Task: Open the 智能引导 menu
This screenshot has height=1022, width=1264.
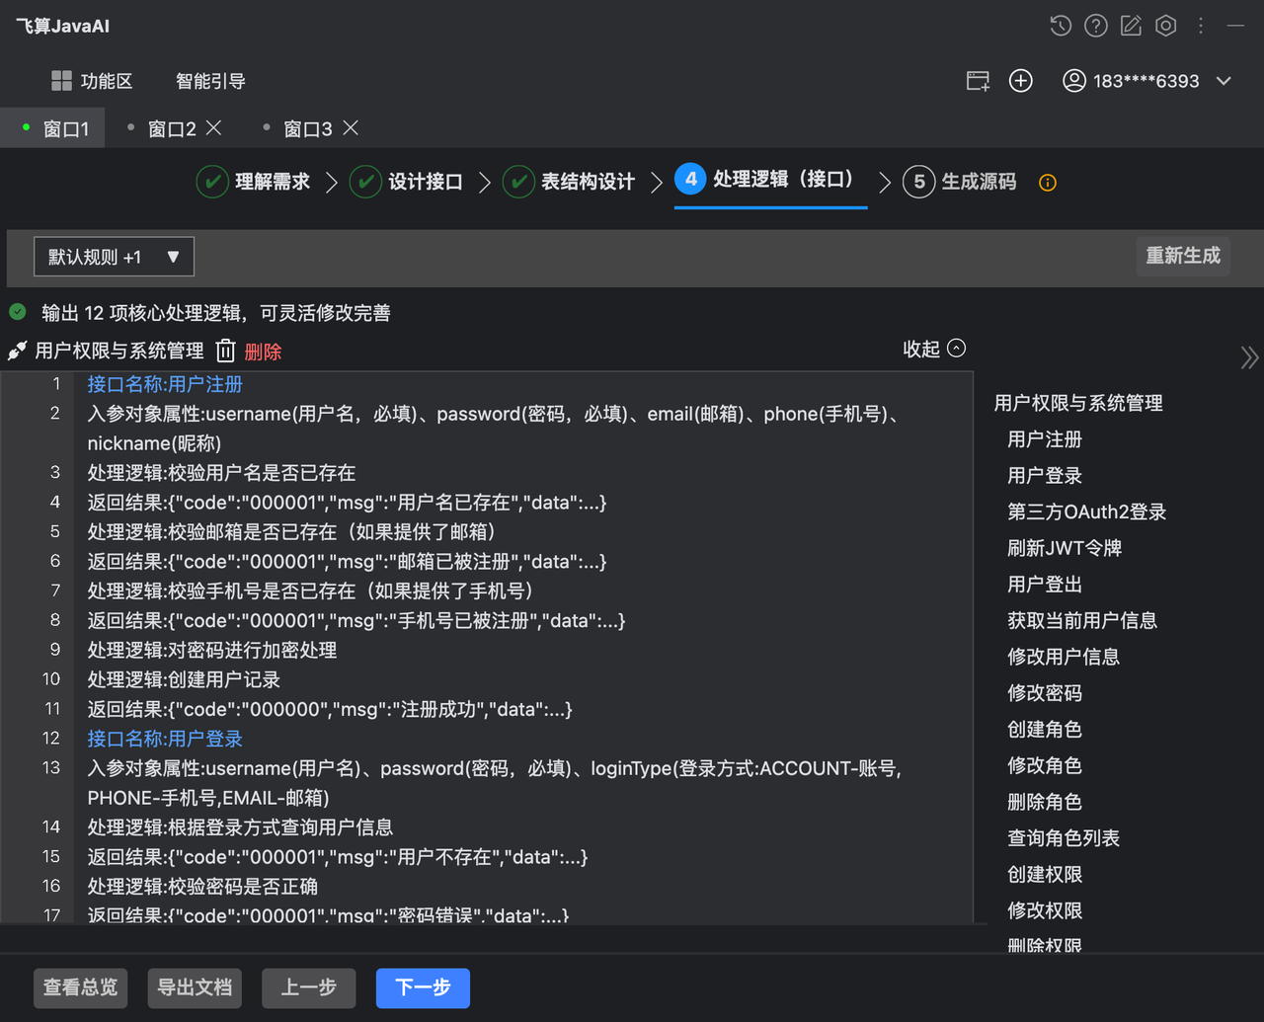Action: coord(210,81)
